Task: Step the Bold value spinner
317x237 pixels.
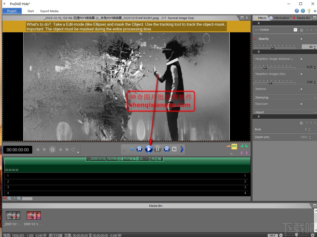Action: tap(310, 129)
